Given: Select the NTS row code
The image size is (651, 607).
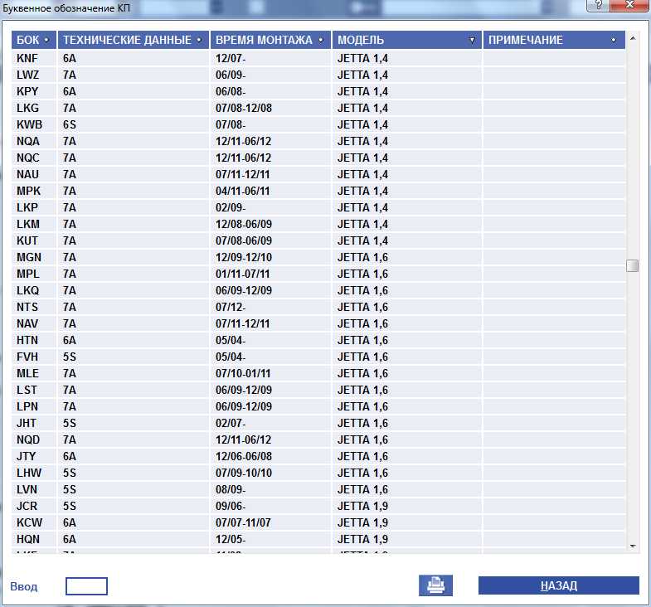Looking at the screenshot, I should 27,308.
